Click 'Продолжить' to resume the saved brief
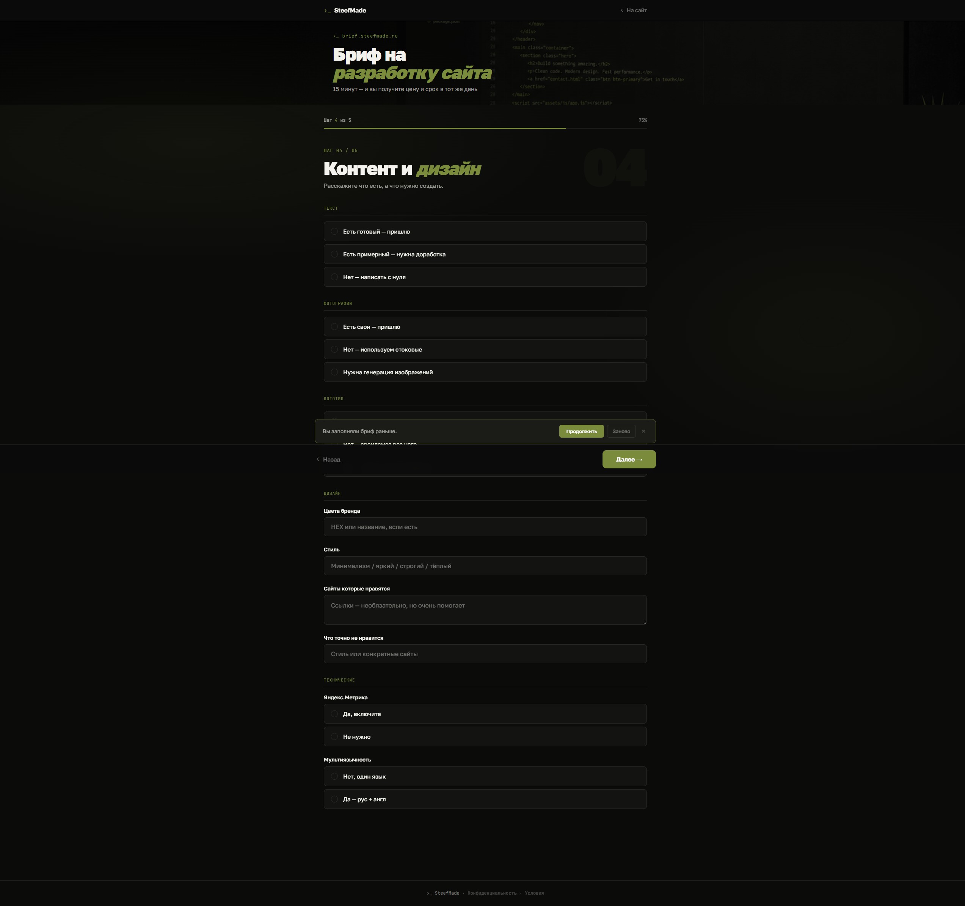 click(581, 431)
